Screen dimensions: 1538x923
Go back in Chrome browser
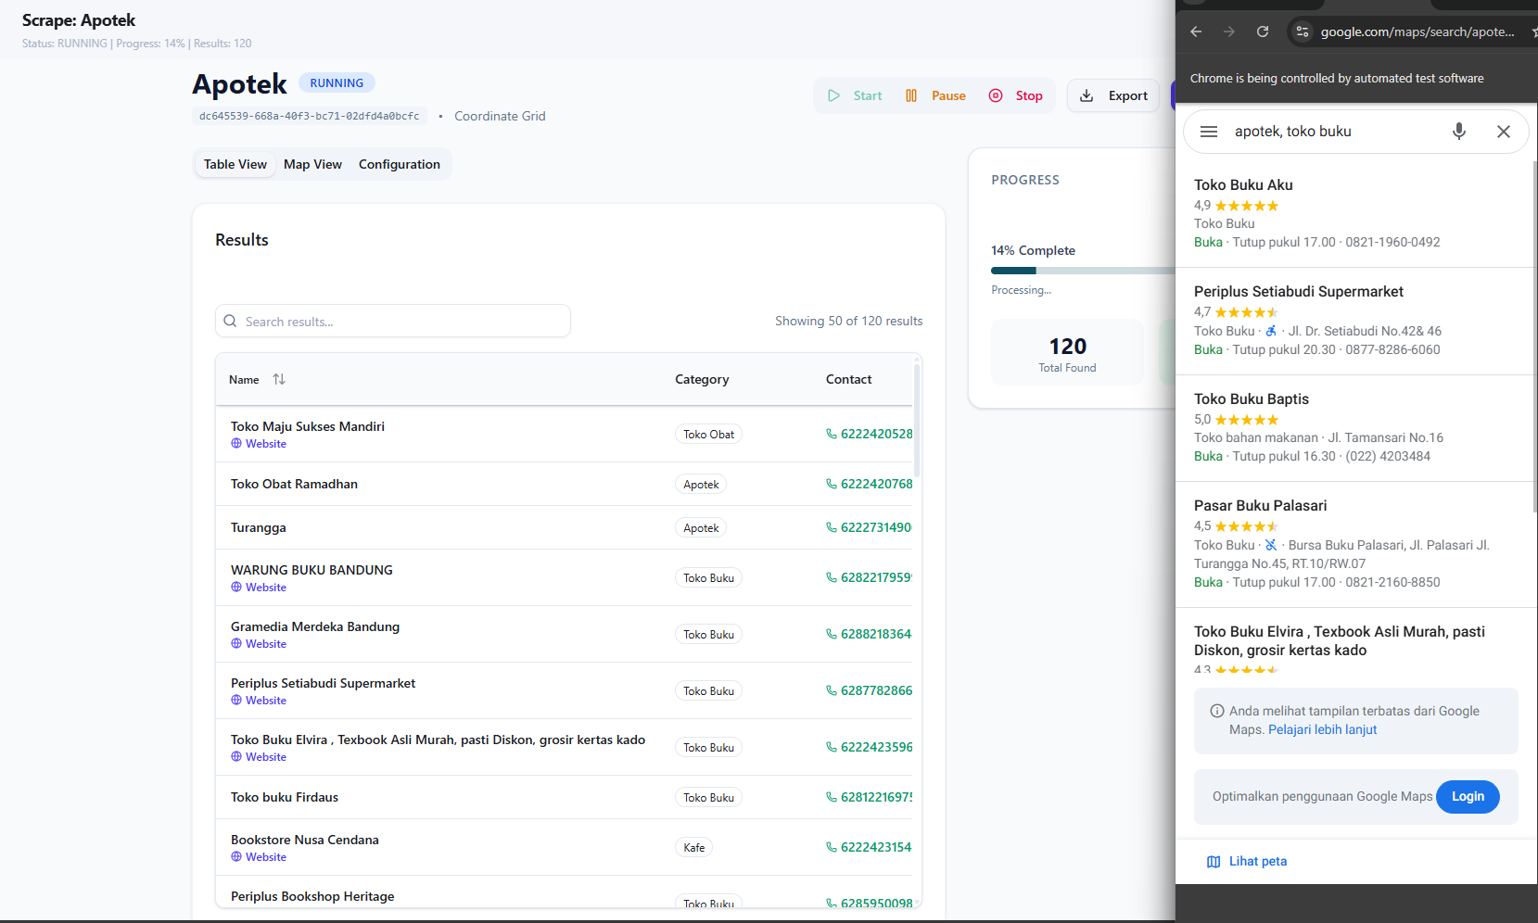click(x=1196, y=32)
